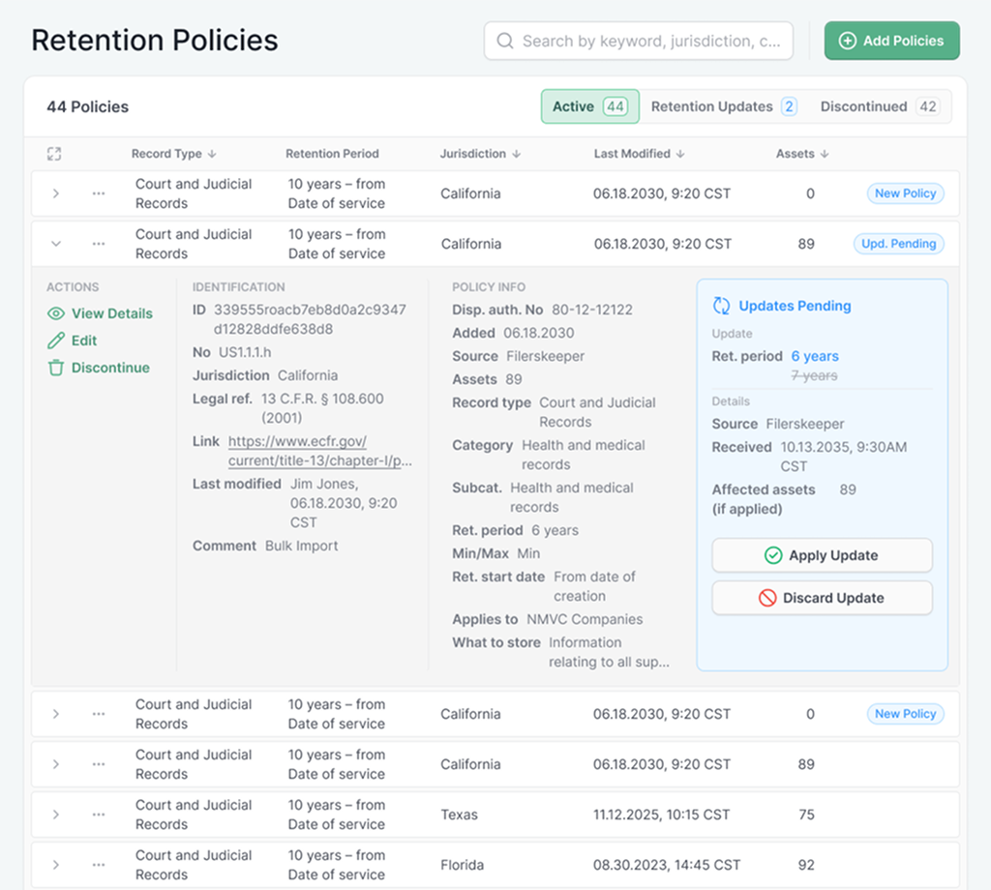Click the Edit action

(x=72, y=341)
